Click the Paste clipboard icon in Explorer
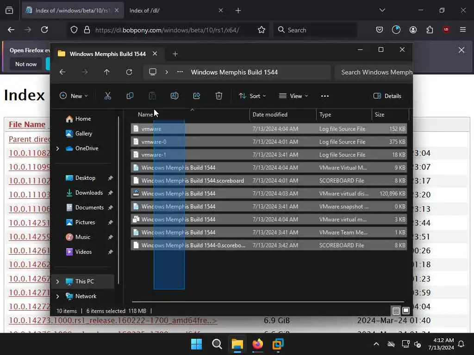The image size is (474, 355). [152, 96]
